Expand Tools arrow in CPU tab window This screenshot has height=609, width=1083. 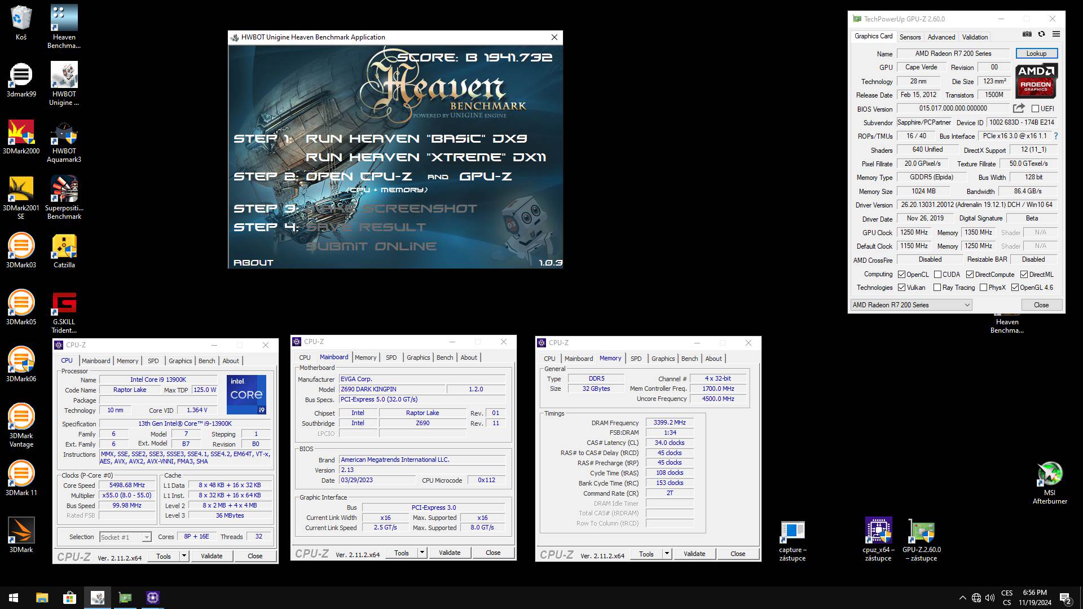tap(184, 556)
